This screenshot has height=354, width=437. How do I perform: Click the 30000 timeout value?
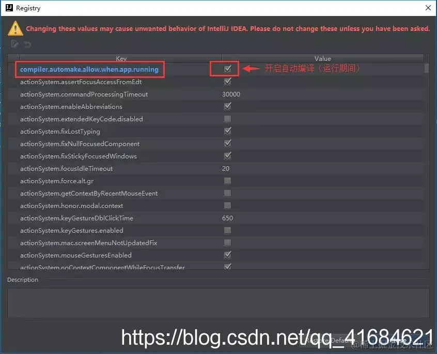point(231,94)
